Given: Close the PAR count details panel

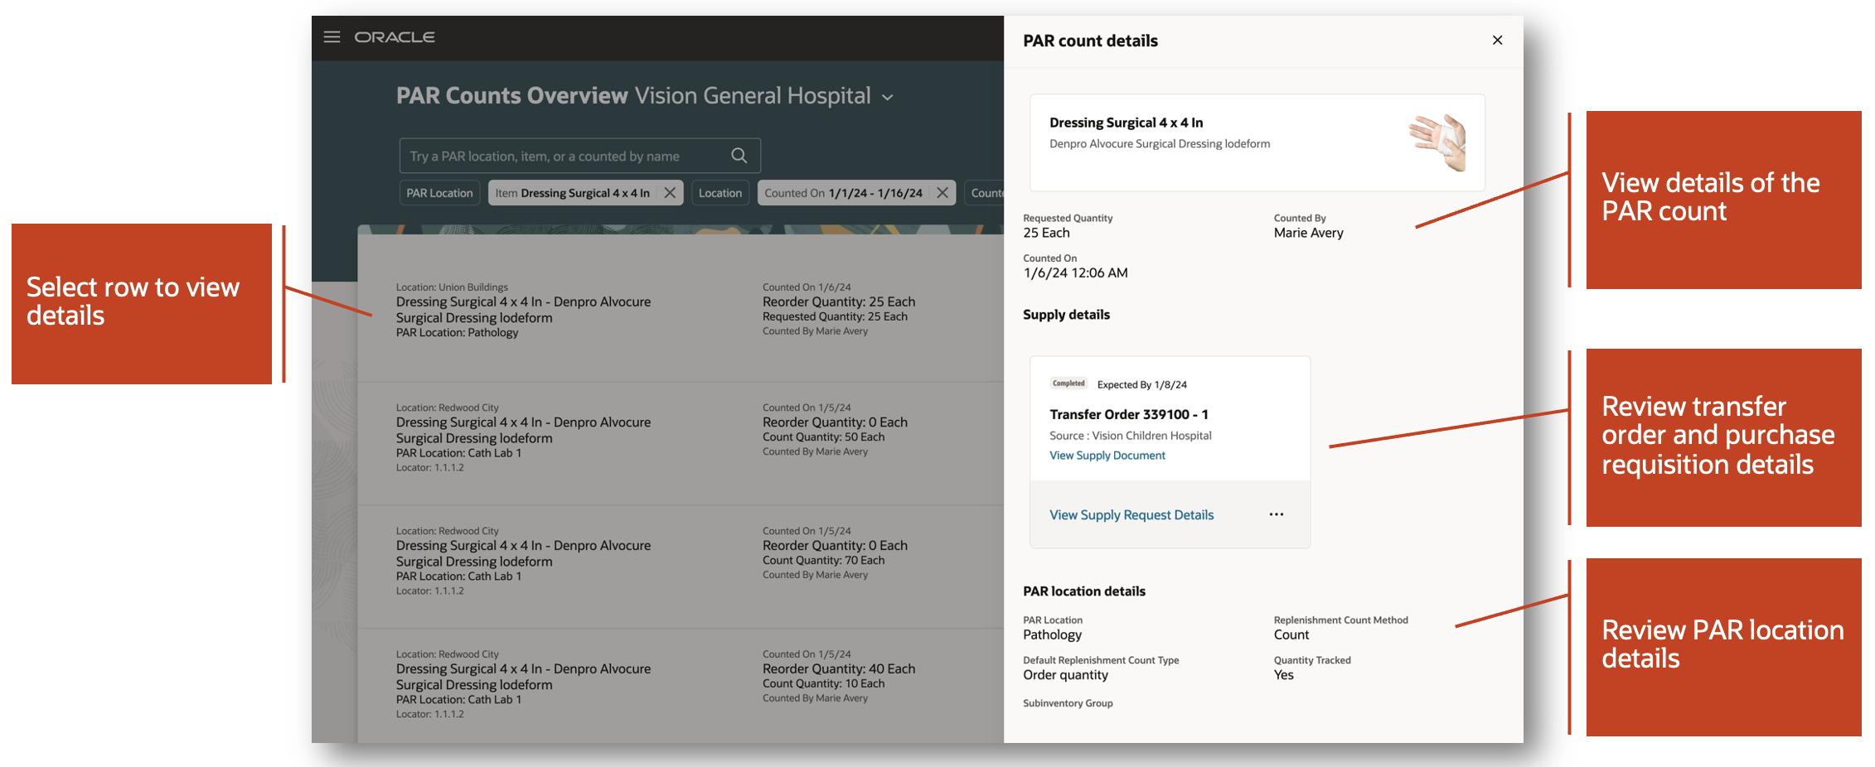Looking at the screenshot, I should (x=1497, y=40).
